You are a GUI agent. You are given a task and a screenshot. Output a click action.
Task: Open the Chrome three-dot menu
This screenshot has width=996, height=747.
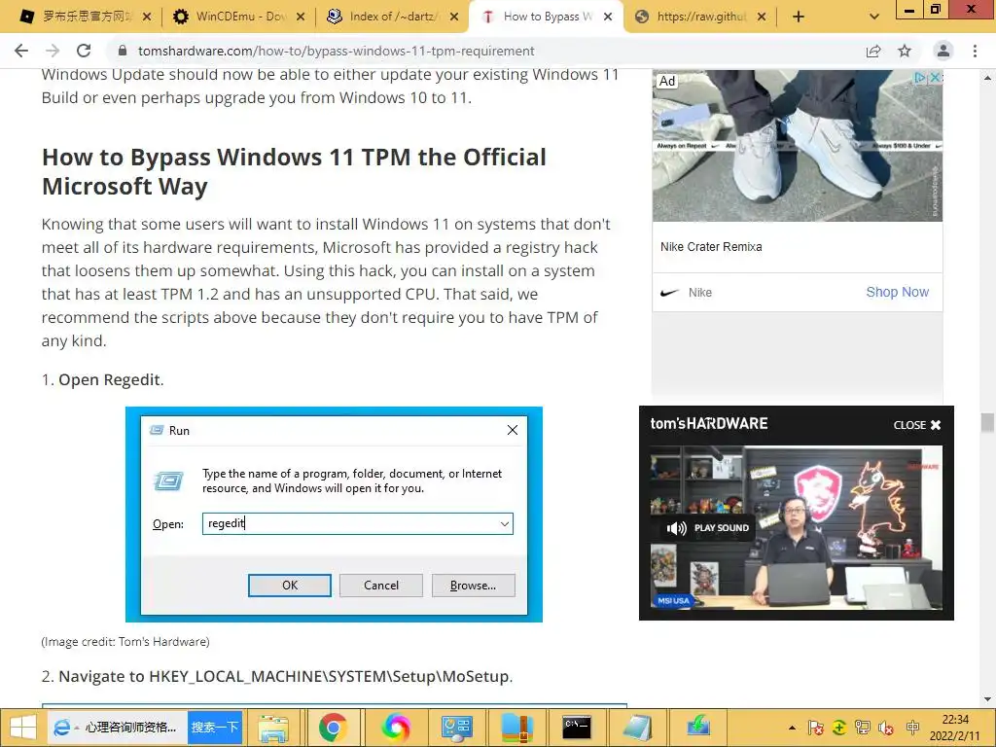pyautogui.click(x=975, y=51)
